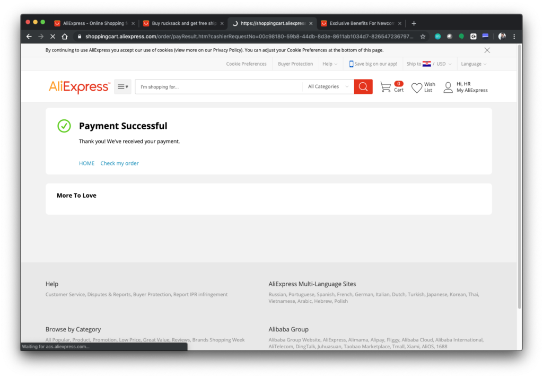Open the Language dropdown
543x378 pixels.
pos(474,64)
